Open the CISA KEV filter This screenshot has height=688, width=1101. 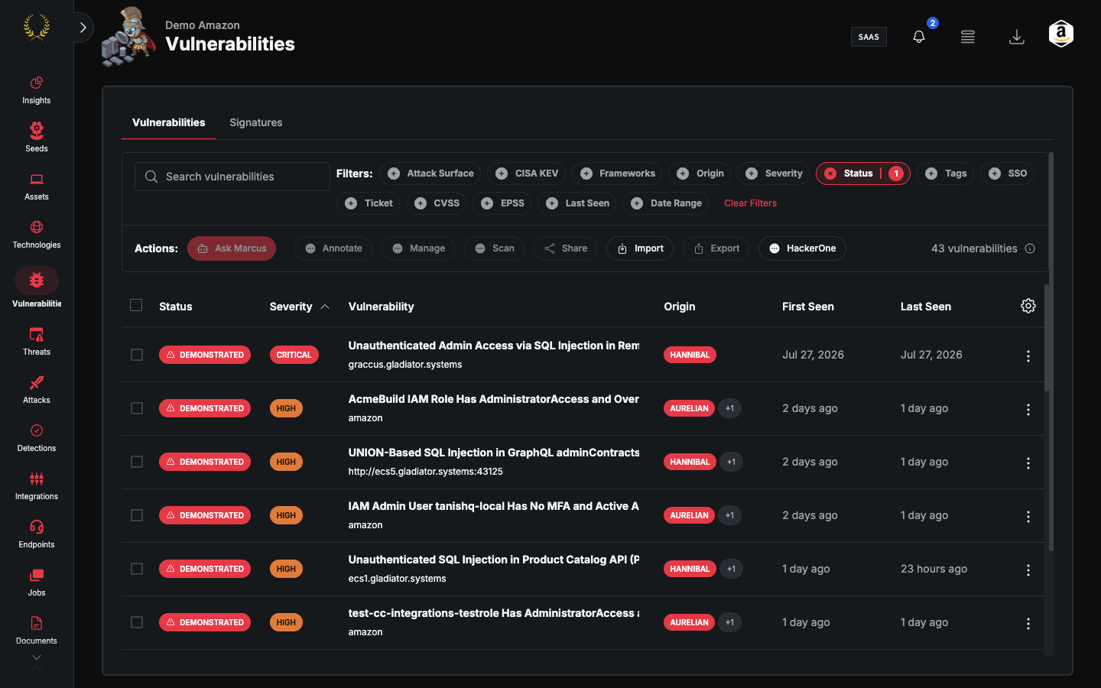click(527, 174)
